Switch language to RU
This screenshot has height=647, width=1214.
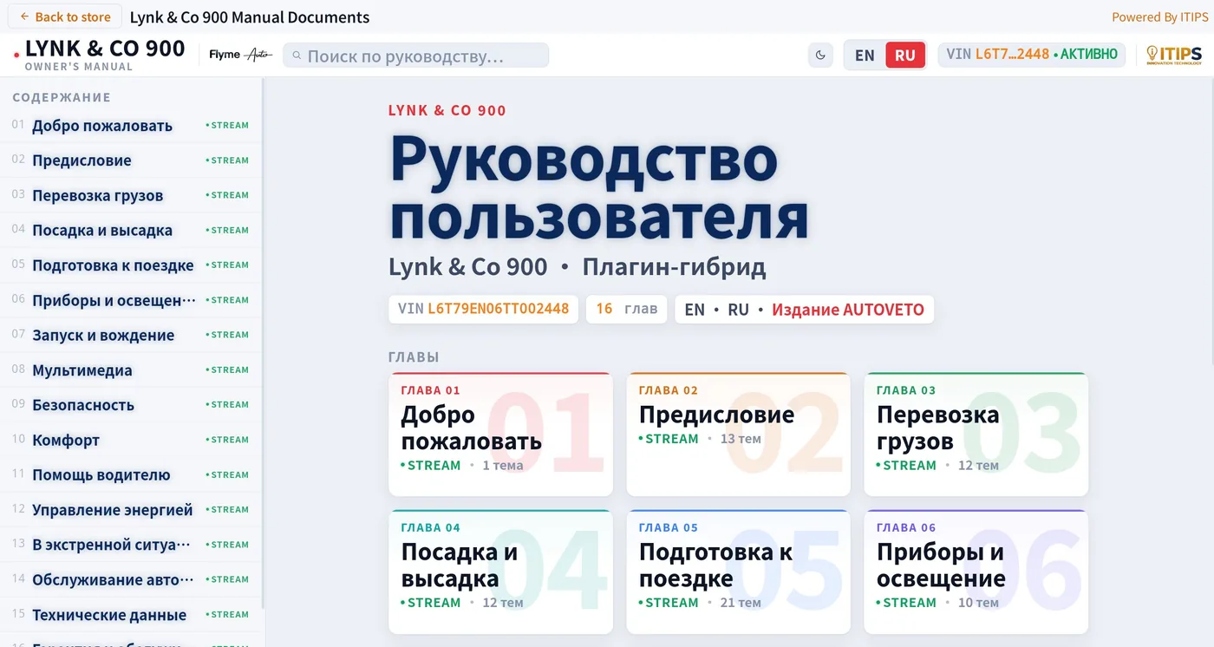[x=904, y=56]
